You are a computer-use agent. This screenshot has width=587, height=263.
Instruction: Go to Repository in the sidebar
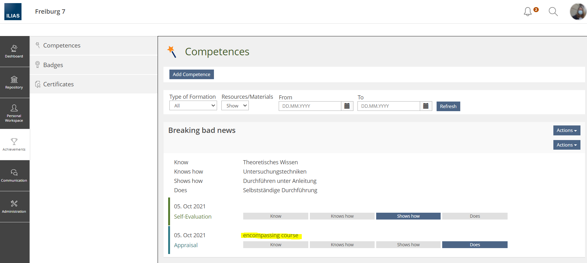point(14,83)
